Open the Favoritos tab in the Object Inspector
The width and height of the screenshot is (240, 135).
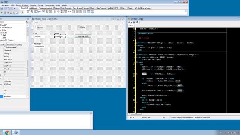(10, 45)
